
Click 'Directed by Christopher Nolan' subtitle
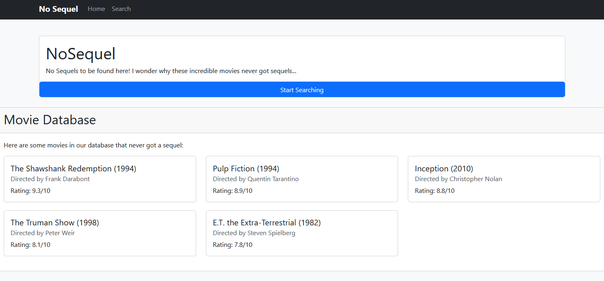458,179
